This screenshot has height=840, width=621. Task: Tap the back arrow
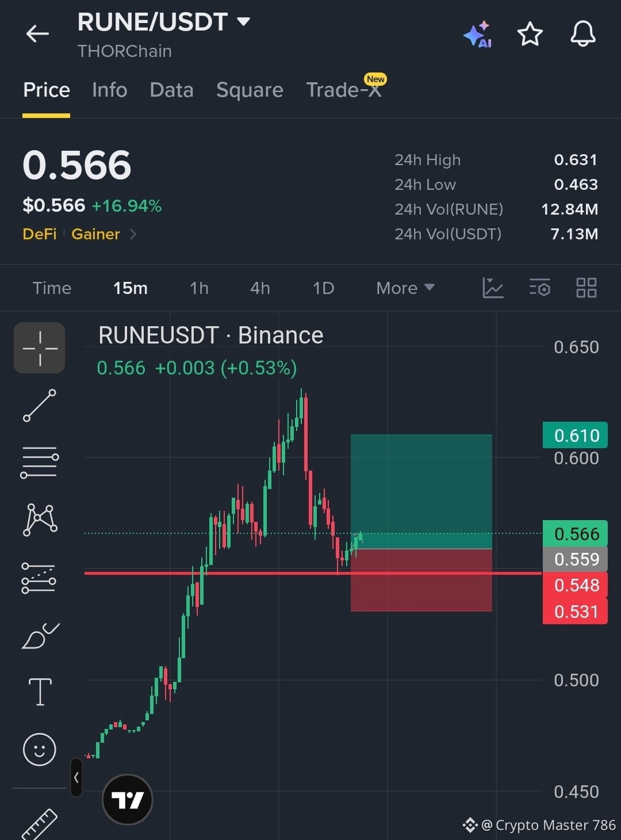37,34
